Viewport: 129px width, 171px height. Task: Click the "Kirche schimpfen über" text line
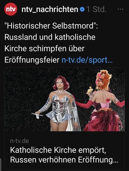(x=45, y=49)
